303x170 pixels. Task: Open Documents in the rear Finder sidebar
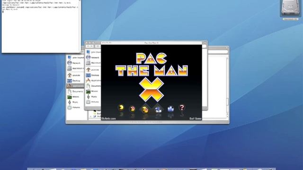pyautogui.click(x=76, y=91)
